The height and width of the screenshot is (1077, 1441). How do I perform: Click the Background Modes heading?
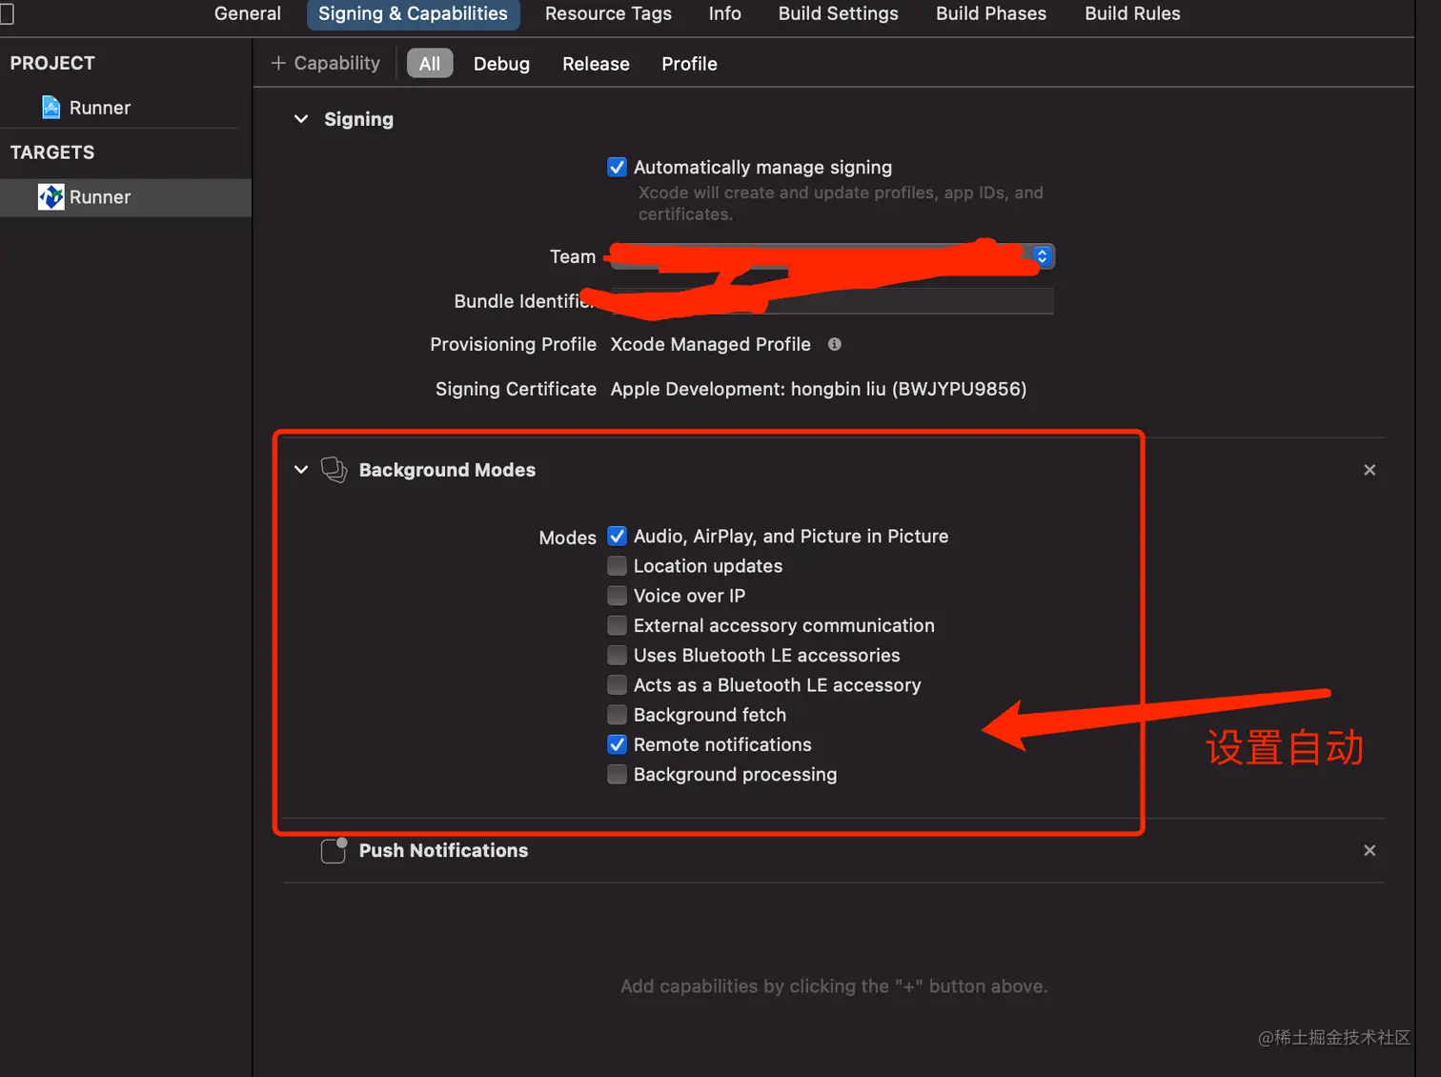coord(447,470)
